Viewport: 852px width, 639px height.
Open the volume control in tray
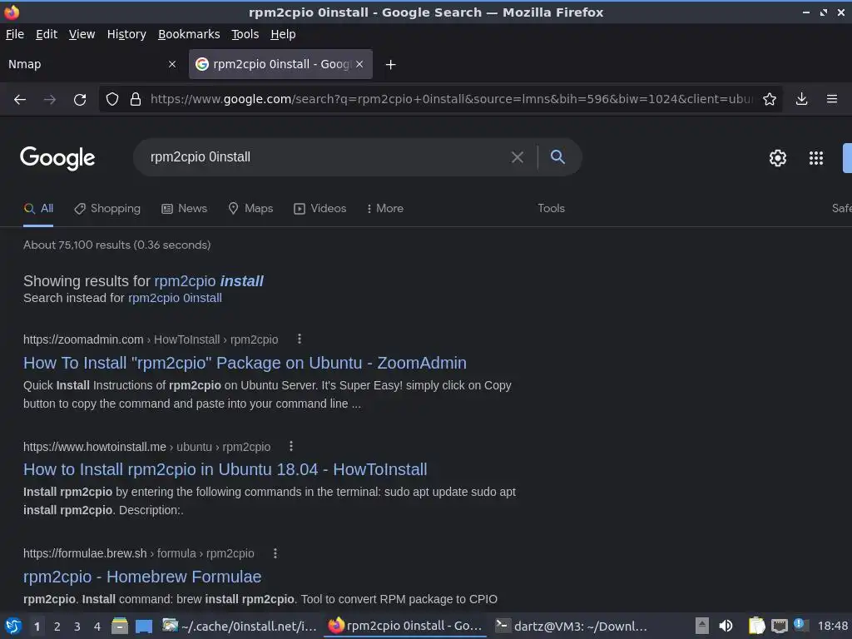(726, 626)
